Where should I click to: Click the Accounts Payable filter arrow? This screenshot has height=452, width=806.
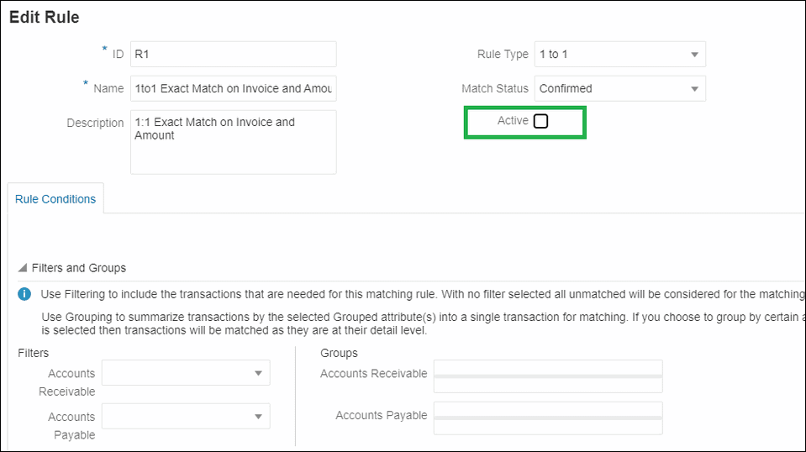[258, 417]
